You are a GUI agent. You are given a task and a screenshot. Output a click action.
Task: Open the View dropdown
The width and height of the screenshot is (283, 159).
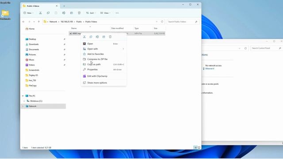[105, 13]
